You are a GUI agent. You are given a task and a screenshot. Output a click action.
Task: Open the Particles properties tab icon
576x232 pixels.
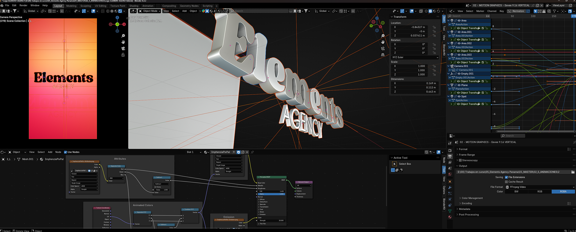450,193
